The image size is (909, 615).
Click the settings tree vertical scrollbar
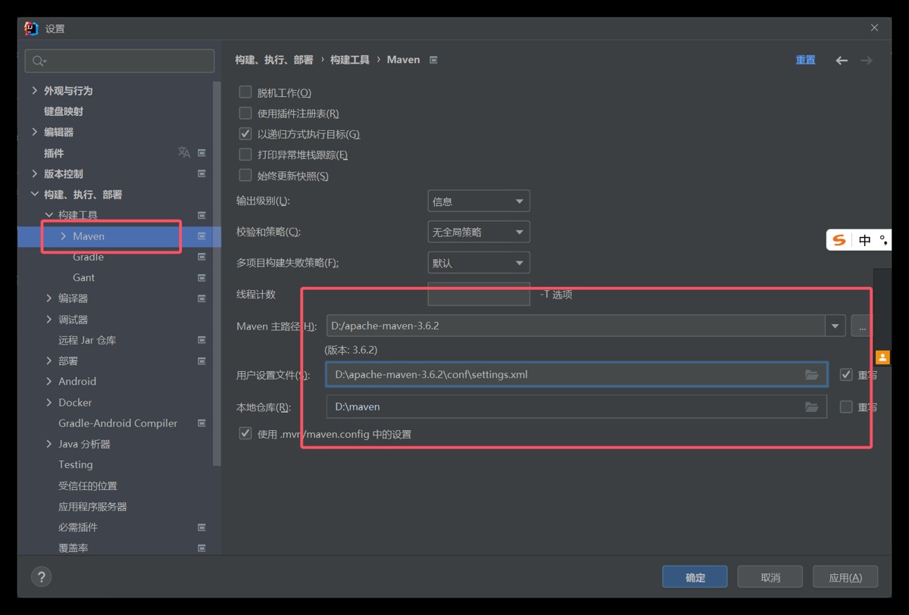click(217, 273)
